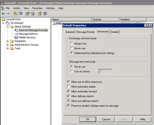
Task: Close the Default Properties dialog
Action: click(x=150, y=25)
